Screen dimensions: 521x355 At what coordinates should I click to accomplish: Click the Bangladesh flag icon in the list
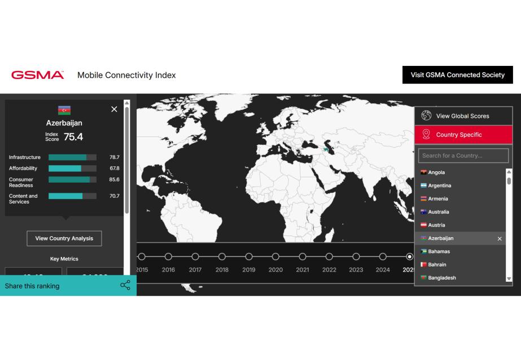424,278
